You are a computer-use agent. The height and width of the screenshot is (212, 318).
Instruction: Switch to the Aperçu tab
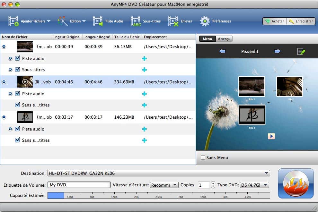[224, 38]
